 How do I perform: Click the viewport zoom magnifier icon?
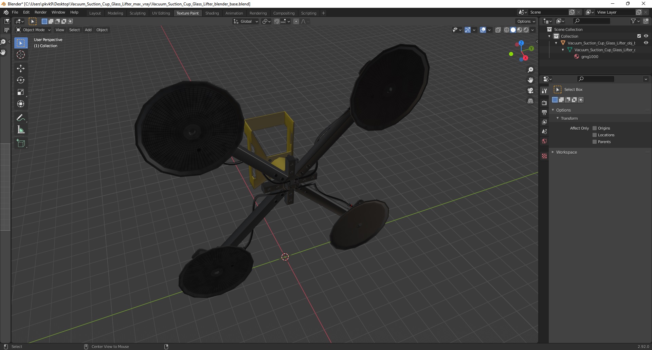(530, 70)
